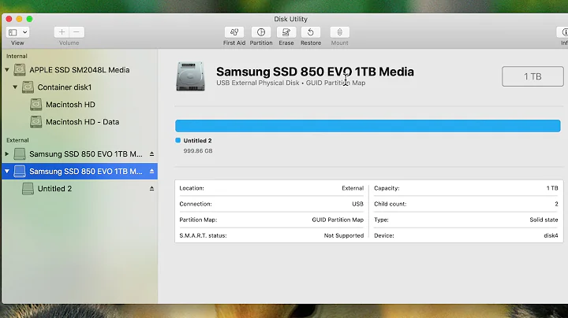The width and height of the screenshot is (568, 318).
Task: Click the Internal section header
Action: (x=17, y=56)
